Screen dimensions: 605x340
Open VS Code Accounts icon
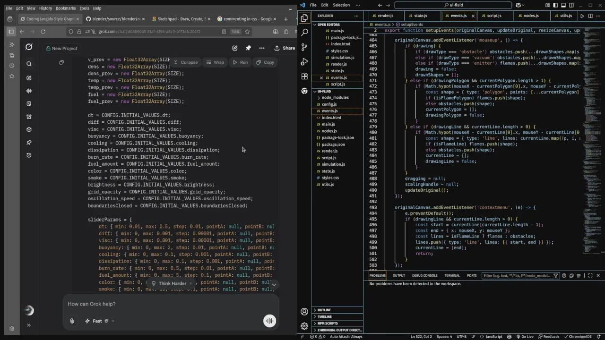point(304,312)
